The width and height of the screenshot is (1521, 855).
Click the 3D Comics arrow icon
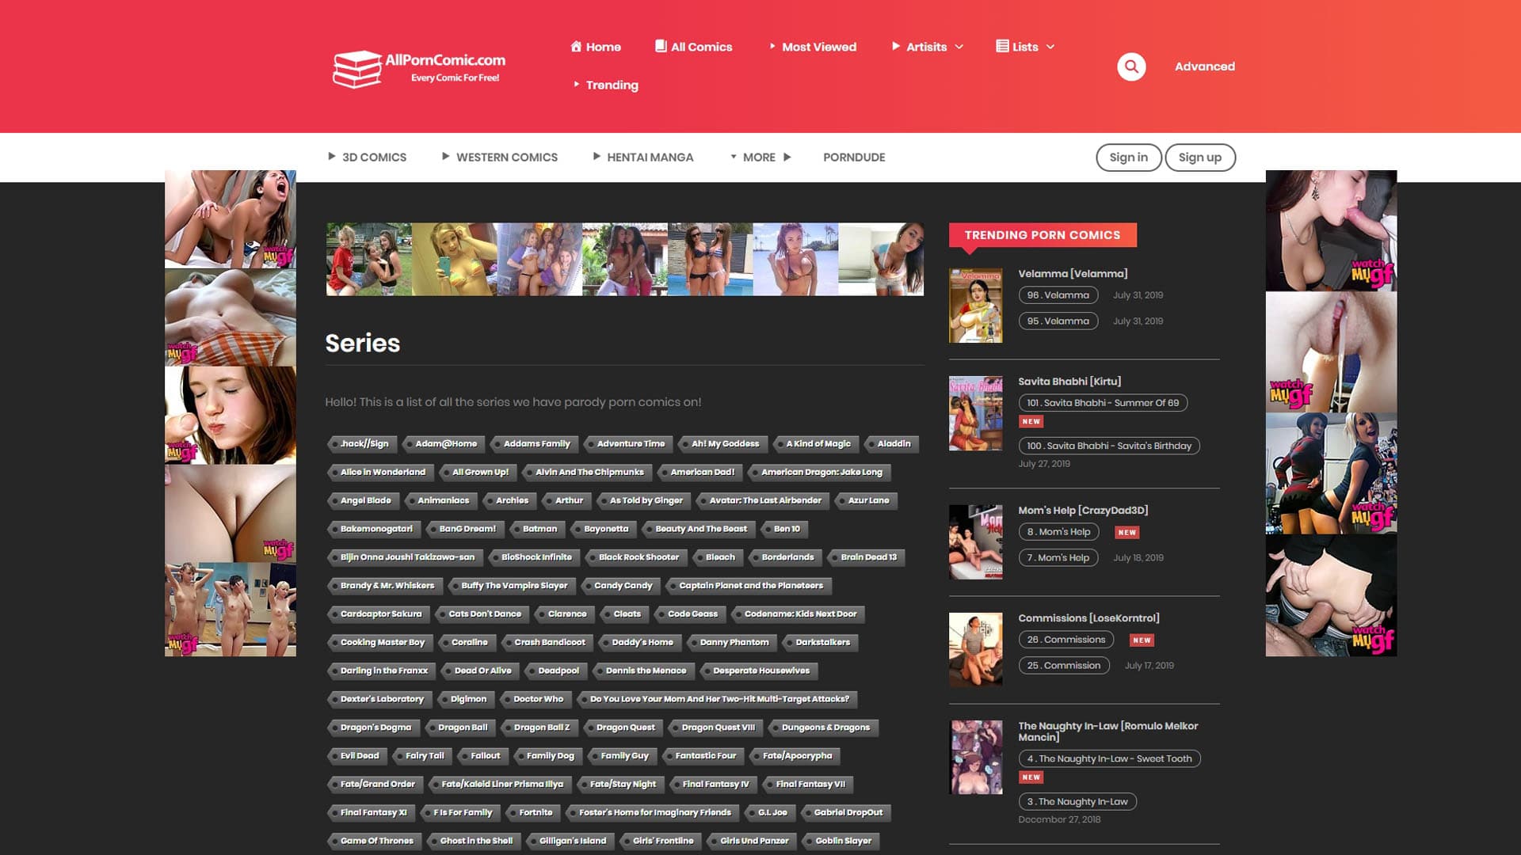click(332, 157)
